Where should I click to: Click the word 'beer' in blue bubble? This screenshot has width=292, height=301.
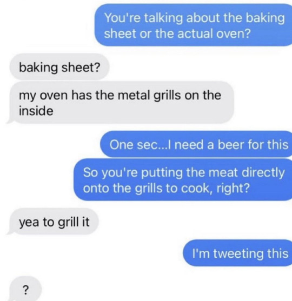[231, 144]
